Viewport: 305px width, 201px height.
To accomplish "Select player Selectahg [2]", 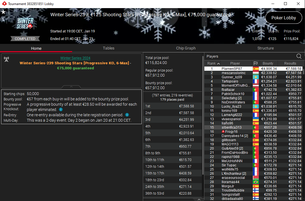I will pos(254,98).
